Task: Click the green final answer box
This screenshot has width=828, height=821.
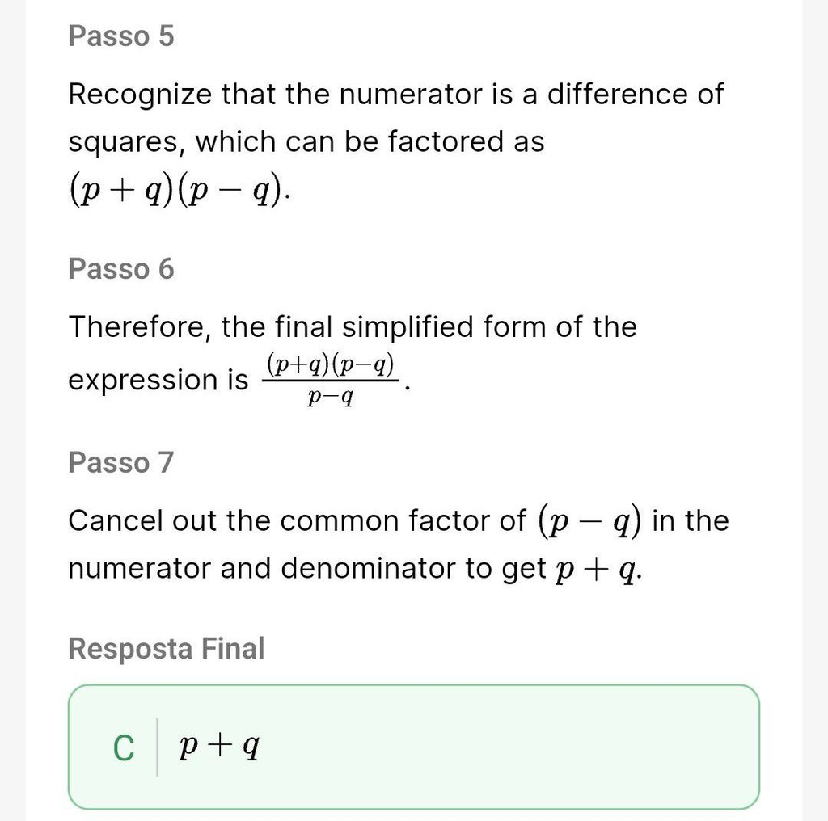Action: tap(414, 747)
